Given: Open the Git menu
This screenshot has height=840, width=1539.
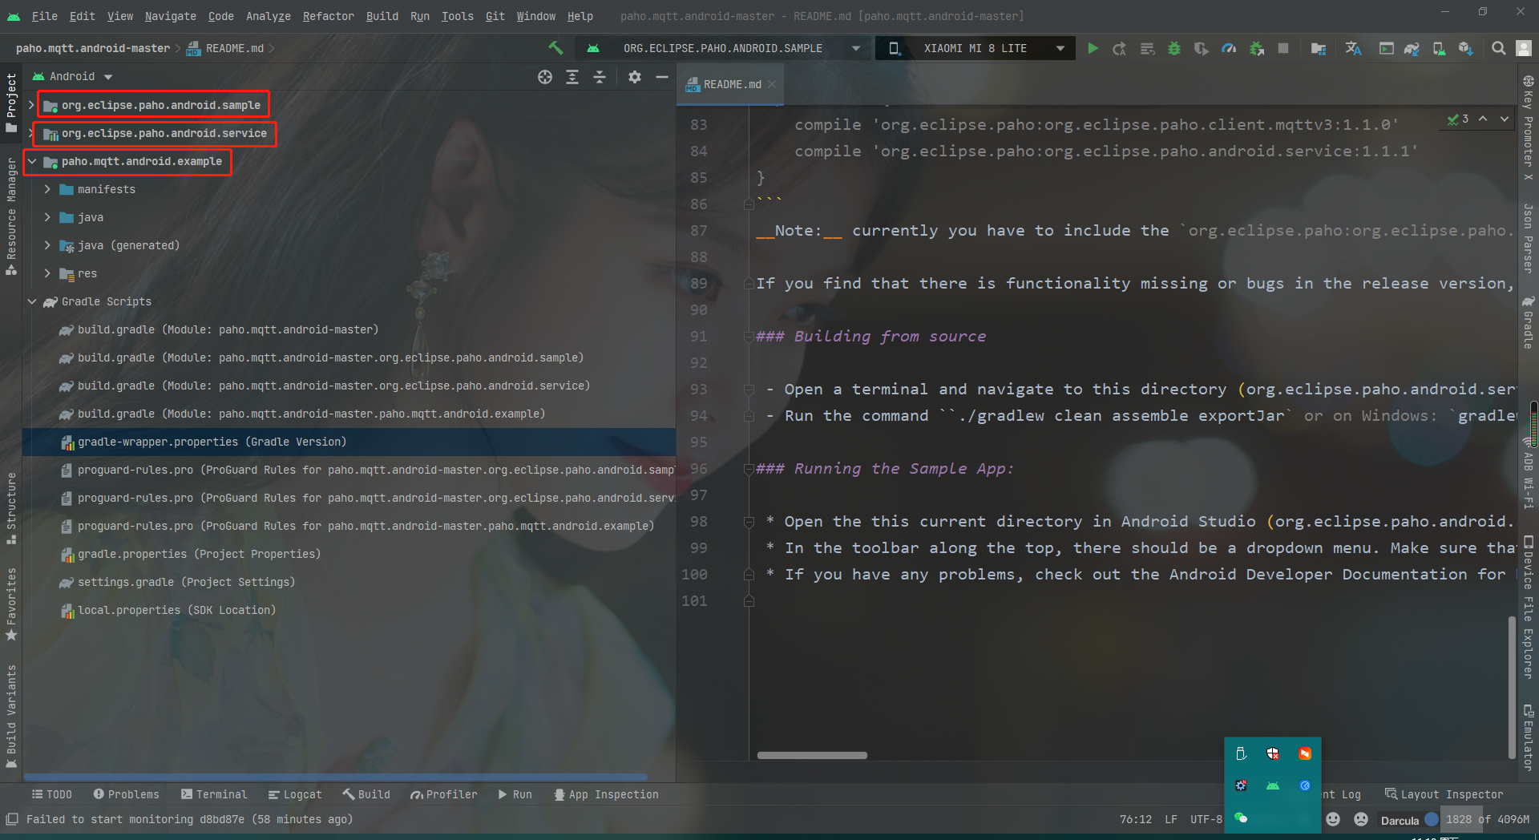Looking at the screenshot, I should coord(495,16).
